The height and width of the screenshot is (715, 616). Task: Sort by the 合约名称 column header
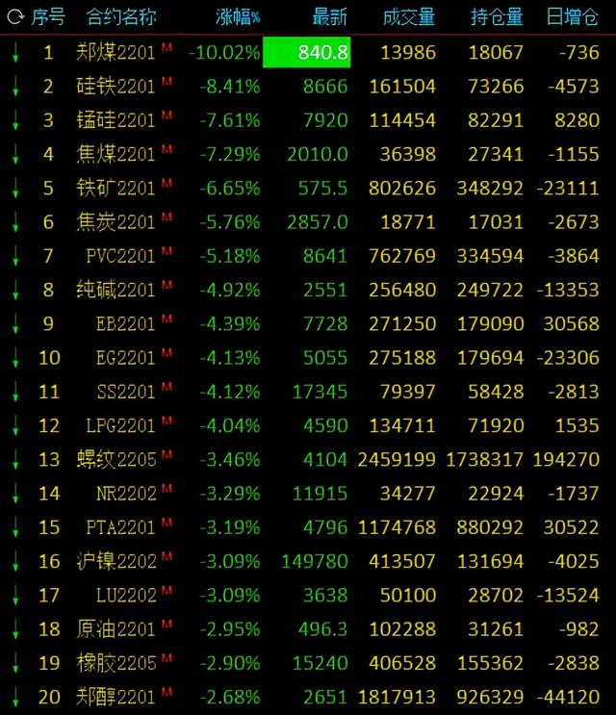coord(121,17)
